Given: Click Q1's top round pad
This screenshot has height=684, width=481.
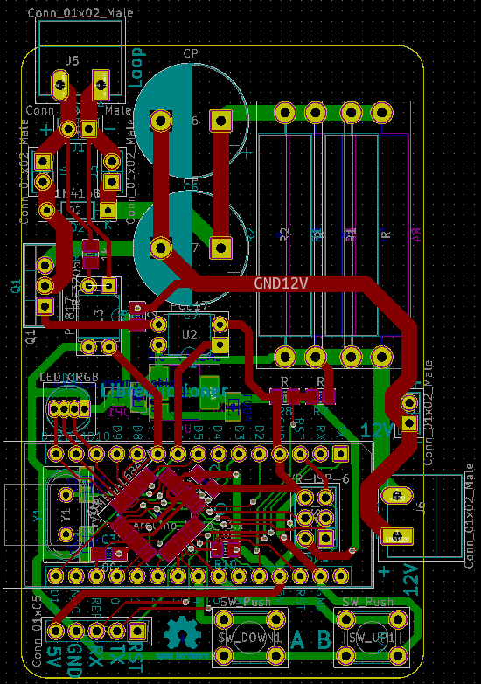Looking at the screenshot, I should tap(45, 265).
